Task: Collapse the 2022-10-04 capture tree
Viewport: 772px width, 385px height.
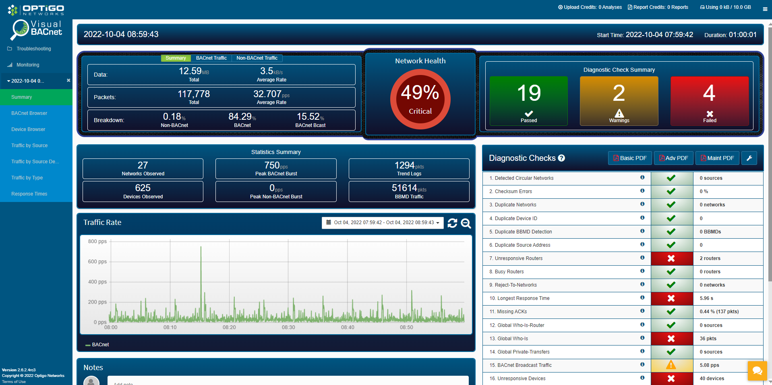Action: click(9, 81)
